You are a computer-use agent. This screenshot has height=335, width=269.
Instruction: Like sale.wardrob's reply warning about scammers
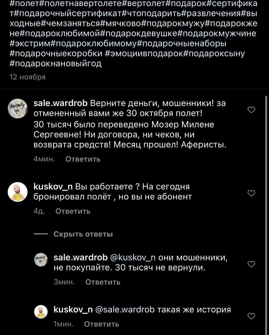pos(251,264)
